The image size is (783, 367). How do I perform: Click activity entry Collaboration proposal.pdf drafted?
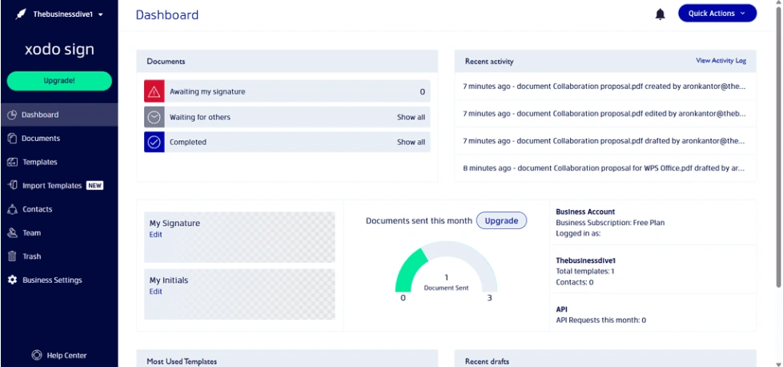605,141
